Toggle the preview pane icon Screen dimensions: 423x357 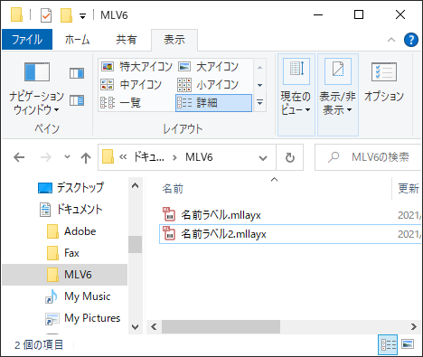pyautogui.click(x=77, y=73)
